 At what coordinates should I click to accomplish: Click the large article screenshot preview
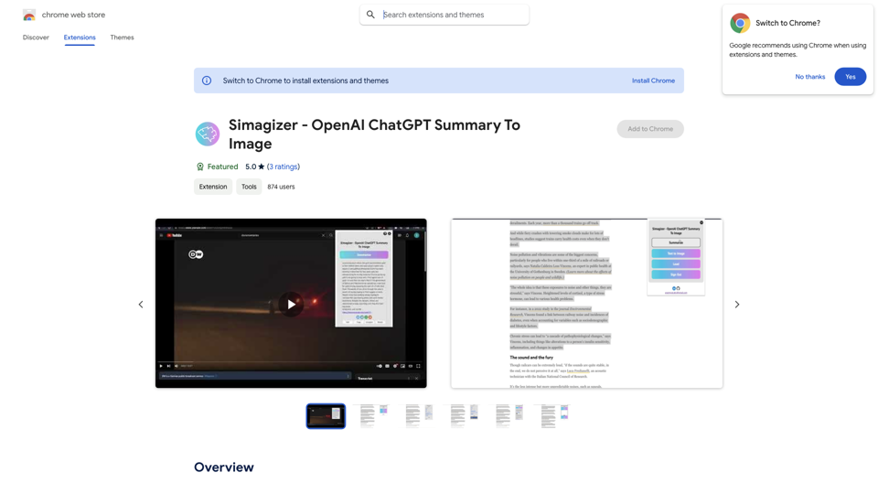587,304
